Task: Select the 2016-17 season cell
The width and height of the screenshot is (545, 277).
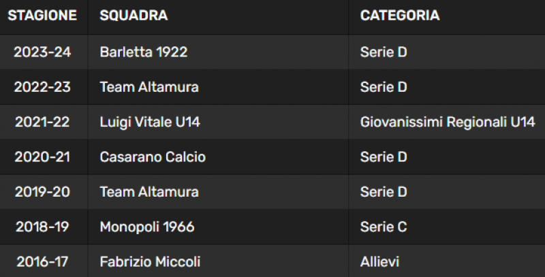Action: (42, 262)
